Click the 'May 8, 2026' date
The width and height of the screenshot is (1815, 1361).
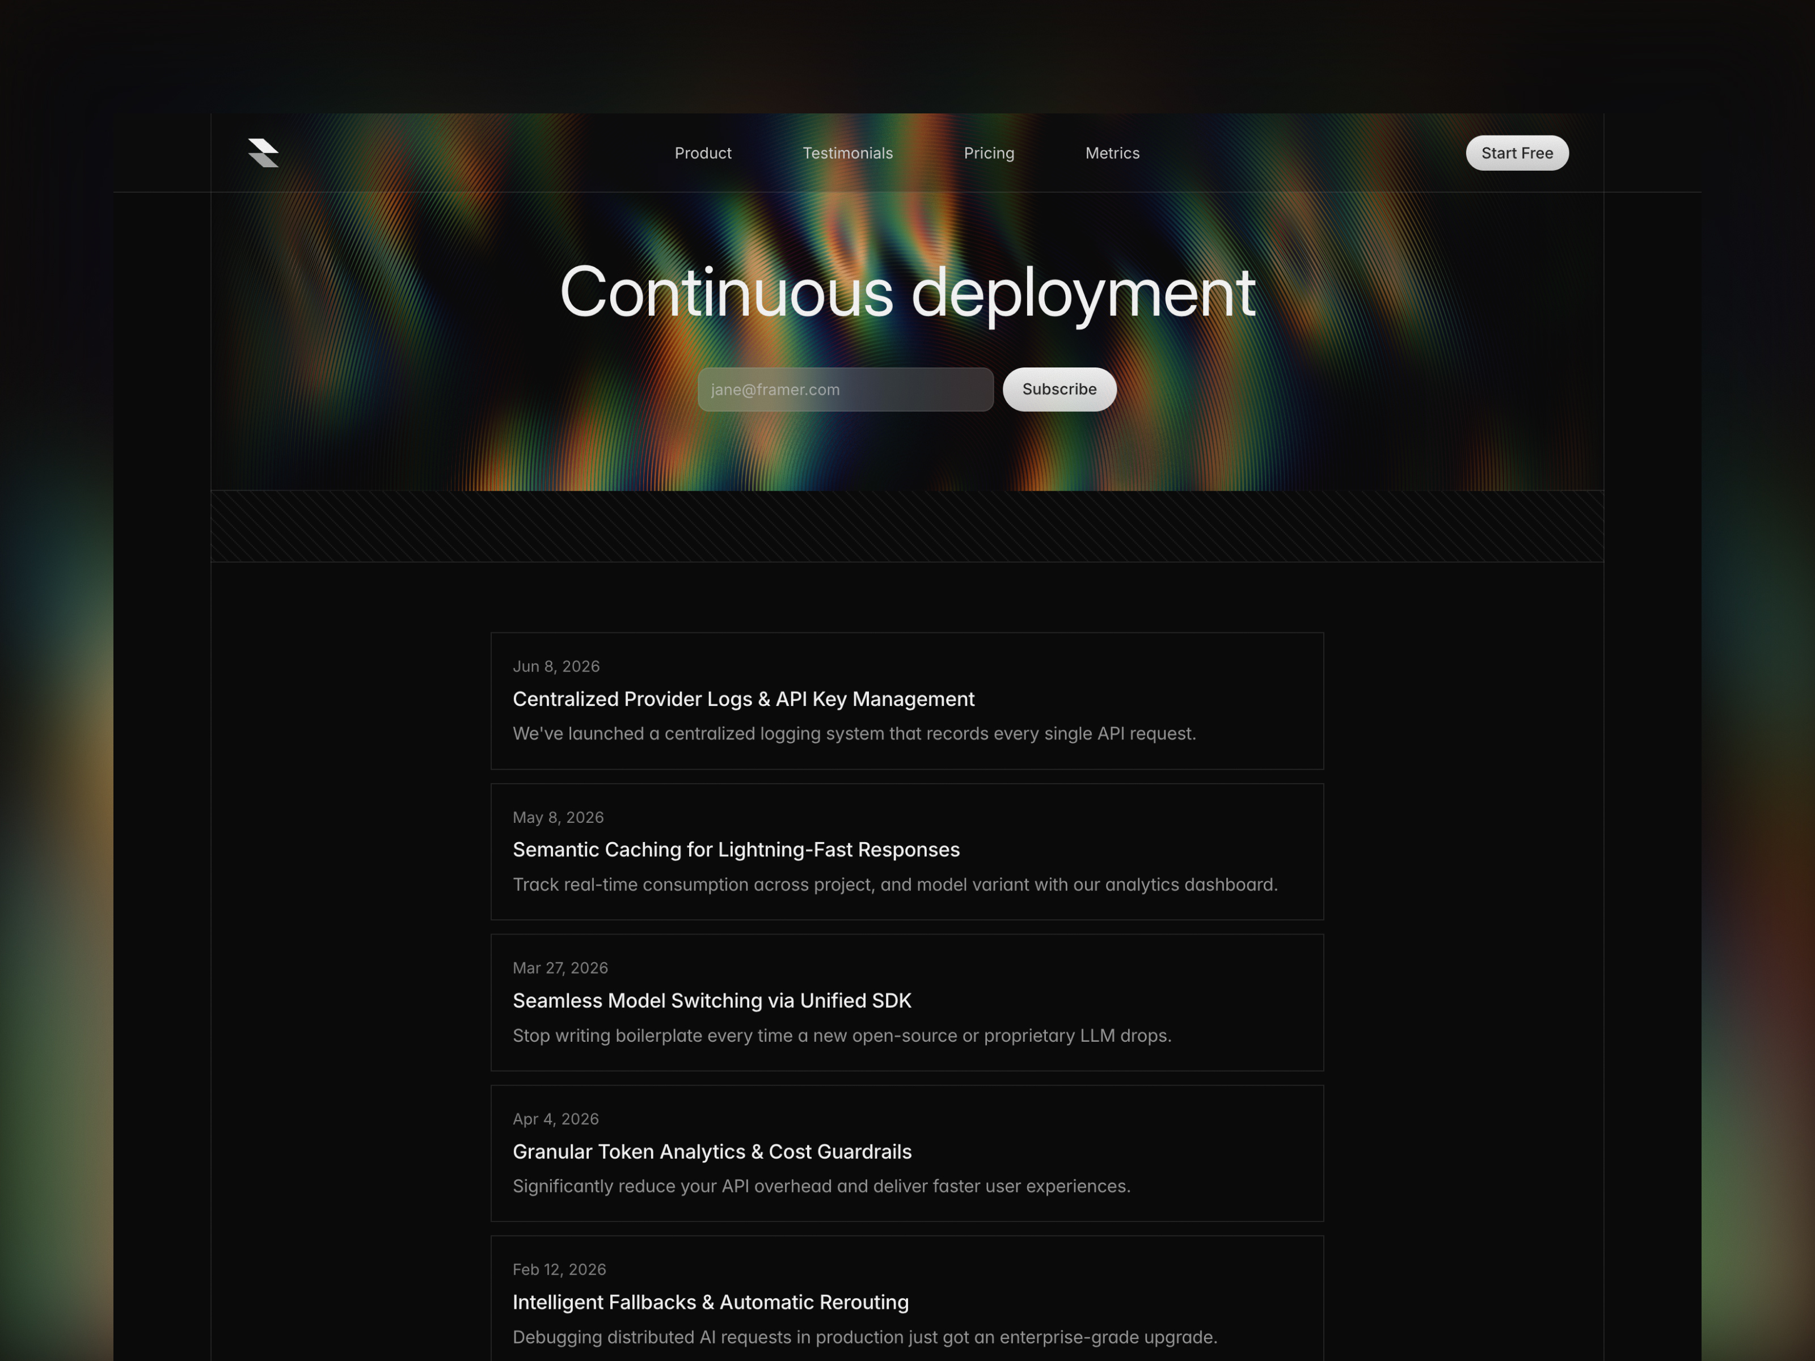[x=558, y=817]
